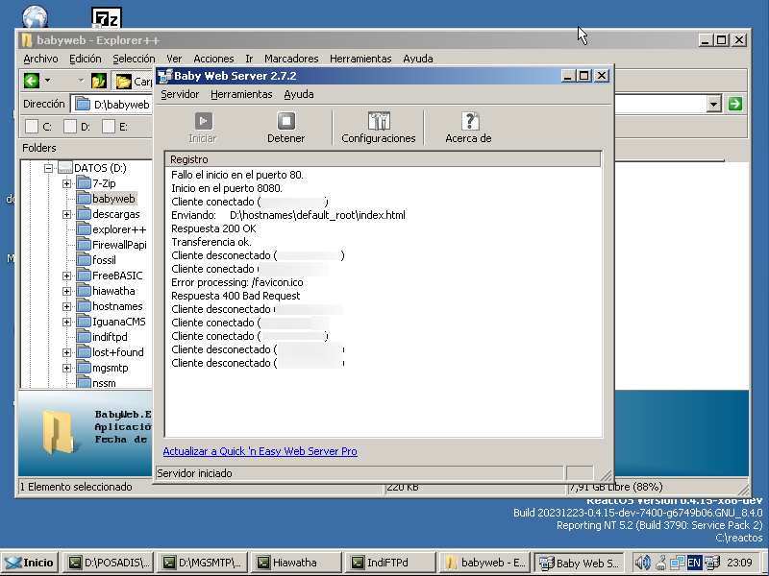Screen dimensions: 769x576
Task: Select the nssm folder in tree
Action: pos(104,382)
